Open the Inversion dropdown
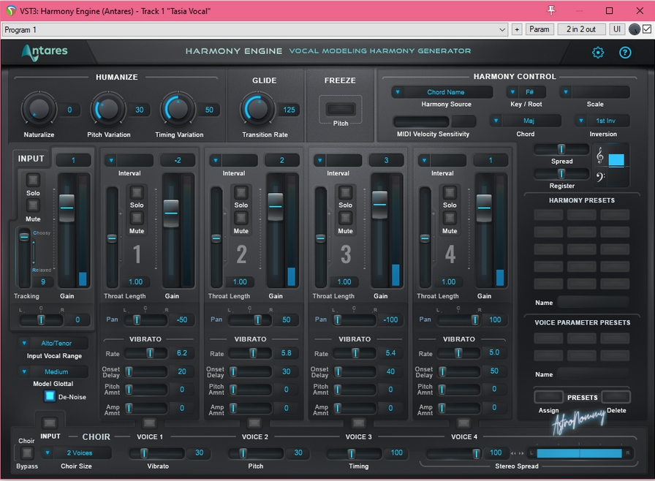 [602, 121]
